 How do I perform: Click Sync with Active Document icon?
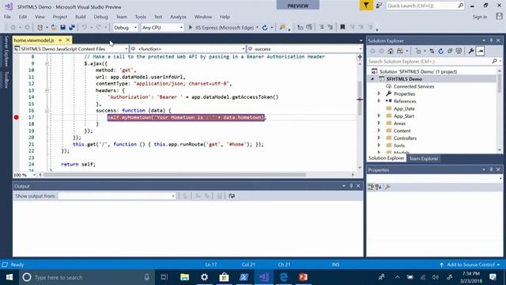tap(432, 51)
